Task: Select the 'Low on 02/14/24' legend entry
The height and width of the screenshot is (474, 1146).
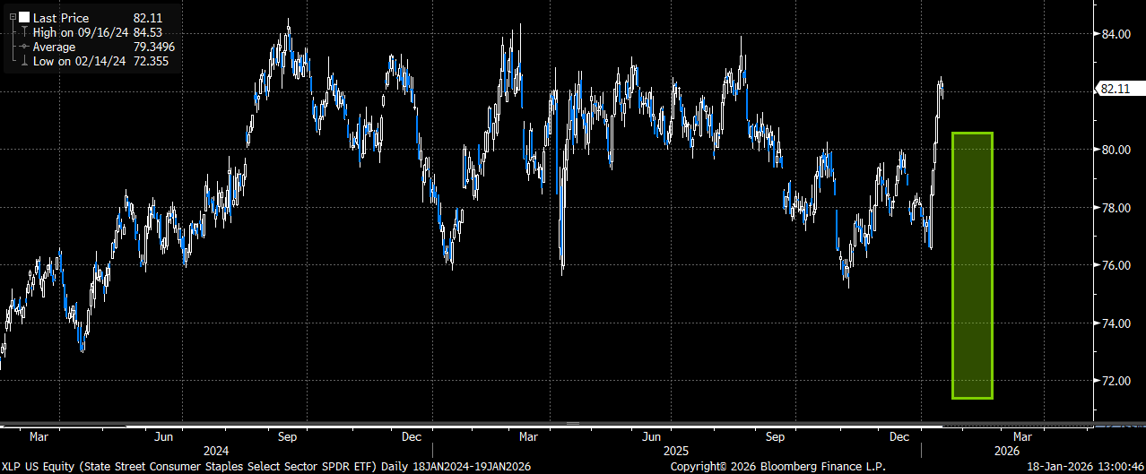Action: coord(80,61)
